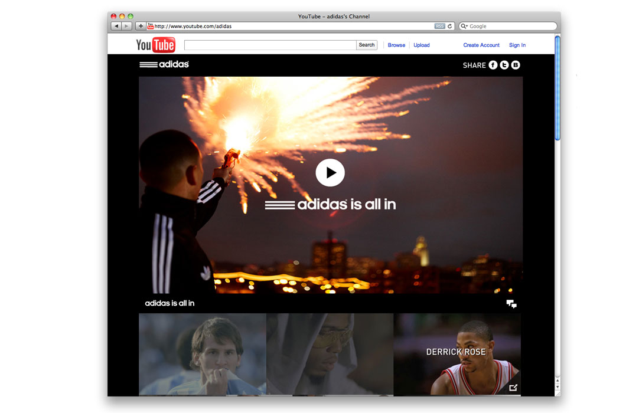Viewport: 639px width, 413px height.
Task: Open the Upload link
Action: click(422, 45)
